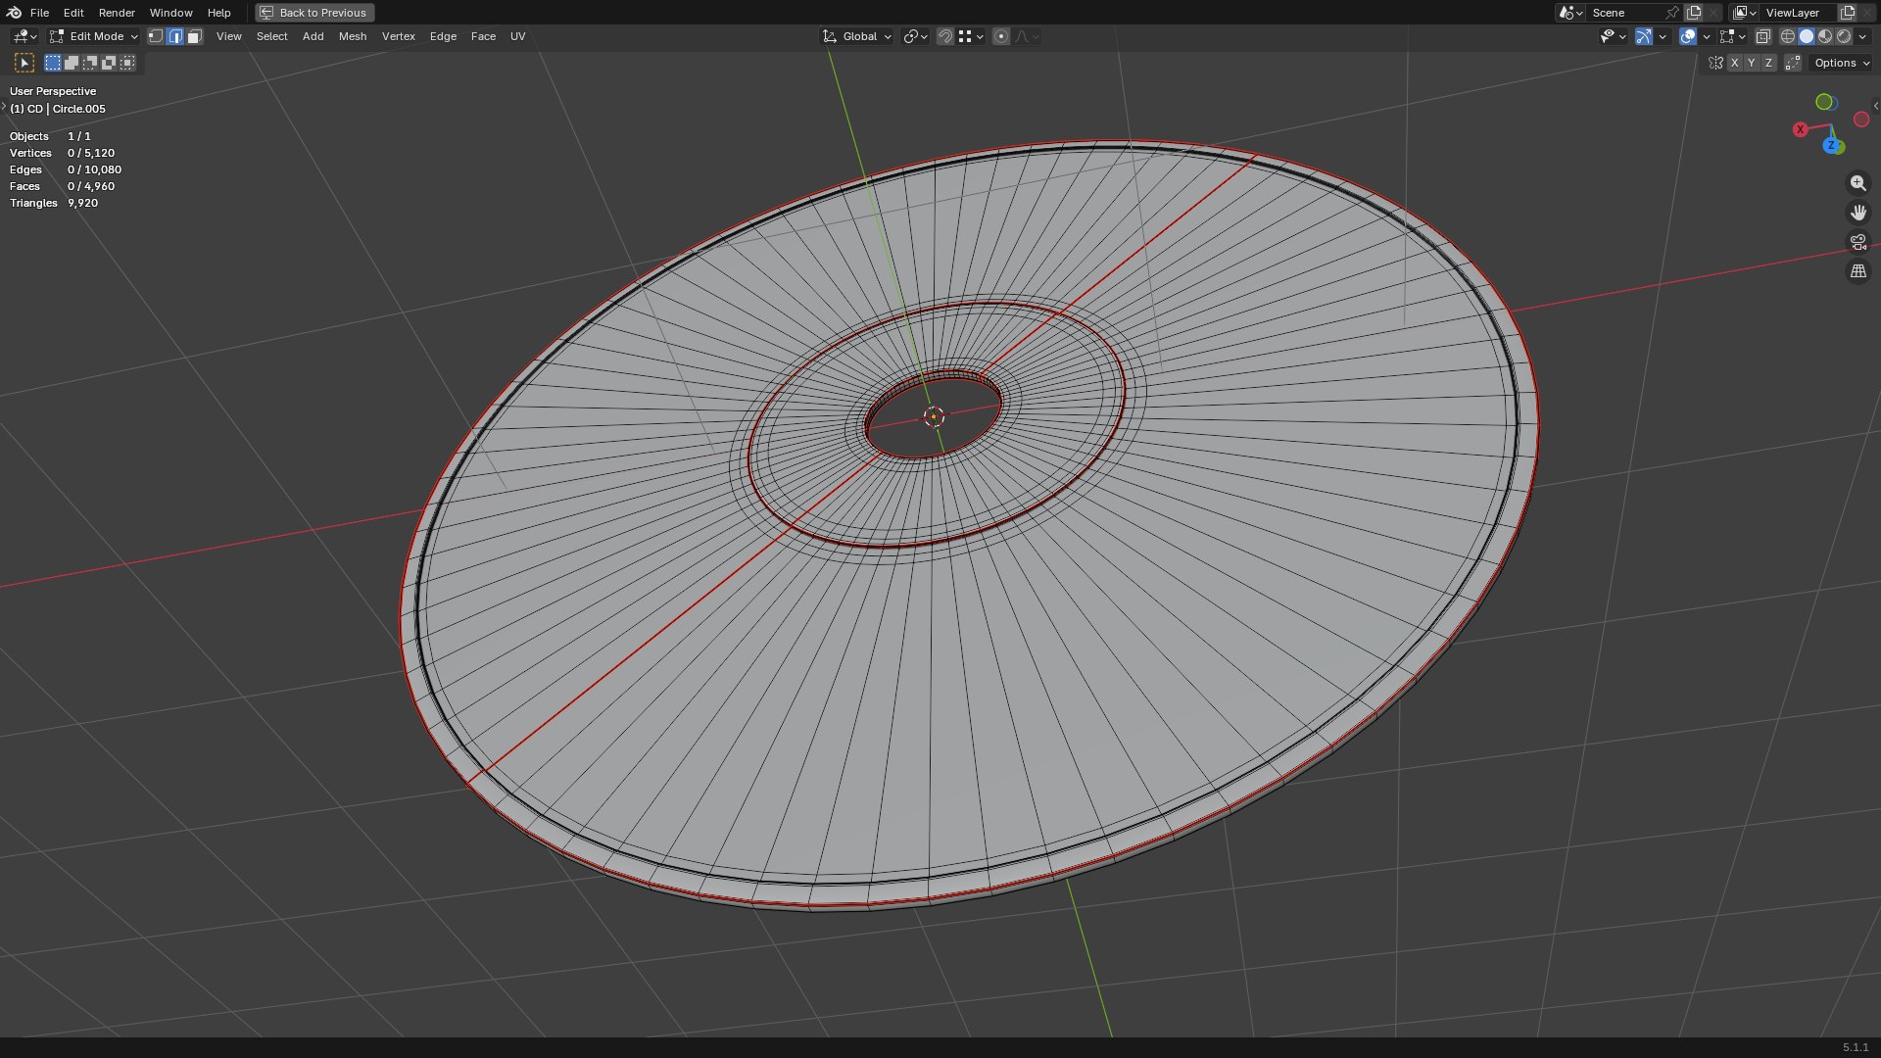
Task: Click the new Scene duplicate icon
Action: [x=1694, y=13]
